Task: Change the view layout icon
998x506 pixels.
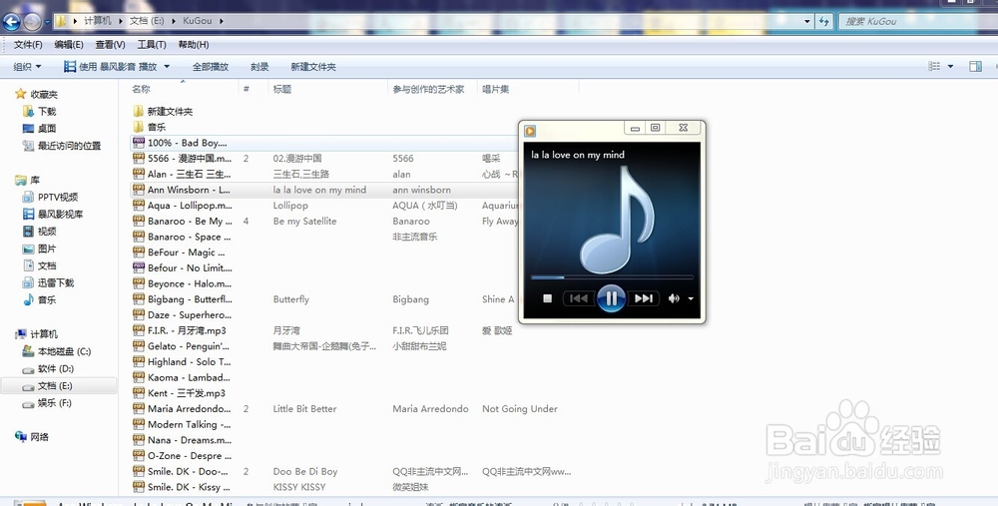Action: [x=934, y=66]
